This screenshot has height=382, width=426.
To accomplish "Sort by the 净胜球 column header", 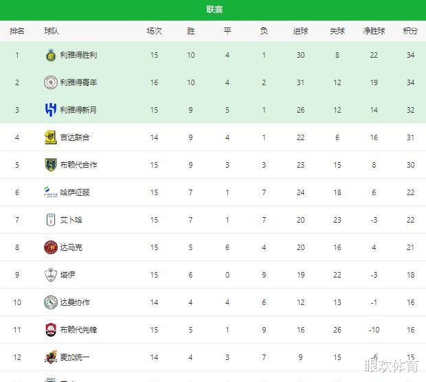I will 374,31.
